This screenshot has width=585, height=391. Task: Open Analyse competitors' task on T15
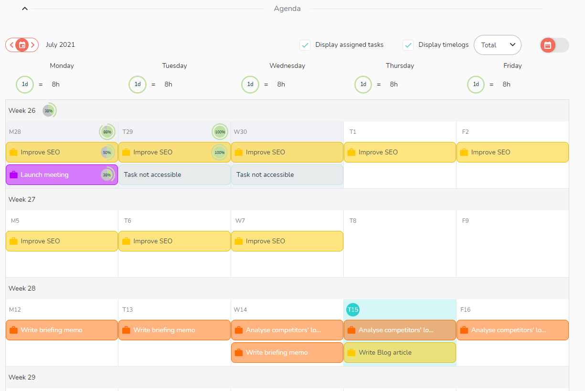[400, 330]
